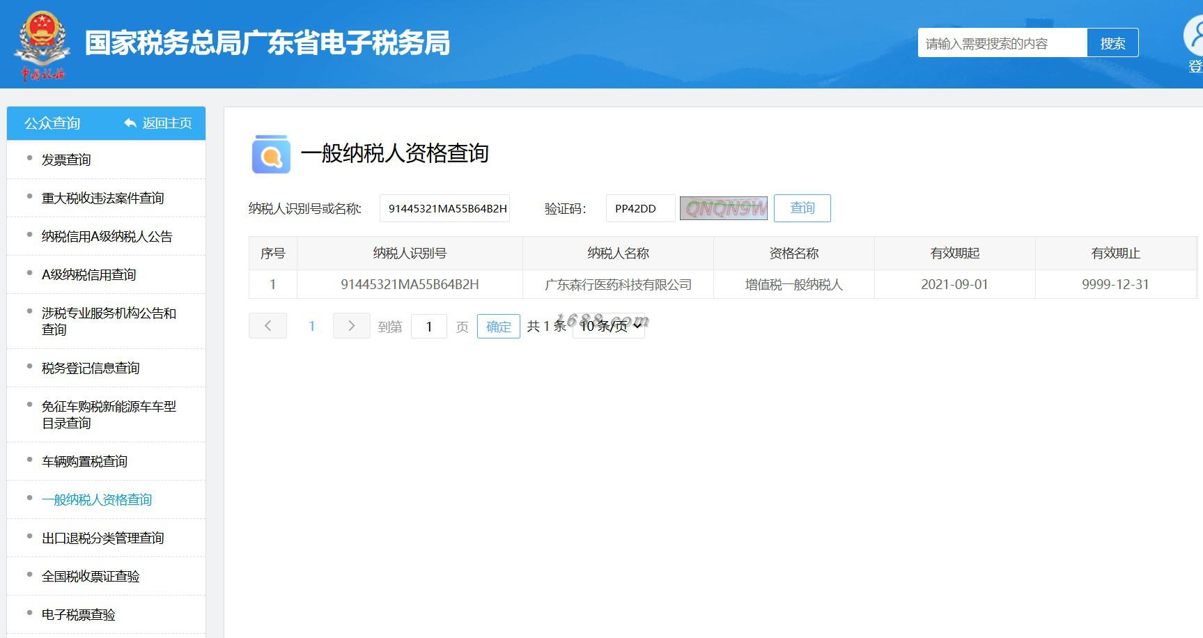This screenshot has height=638, width=1203.
Task: Click page number 1 in pagination
Action: coord(312,326)
